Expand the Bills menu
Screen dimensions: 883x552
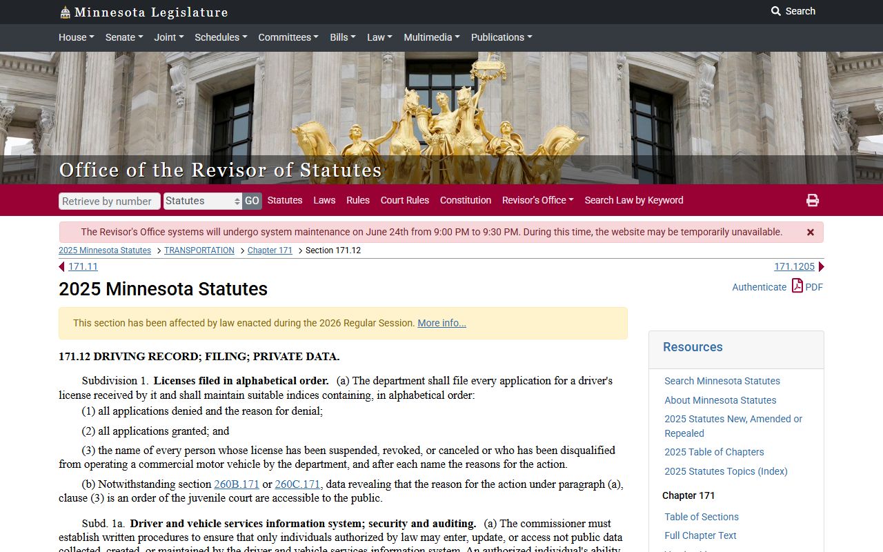pyautogui.click(x=343, y=37)
